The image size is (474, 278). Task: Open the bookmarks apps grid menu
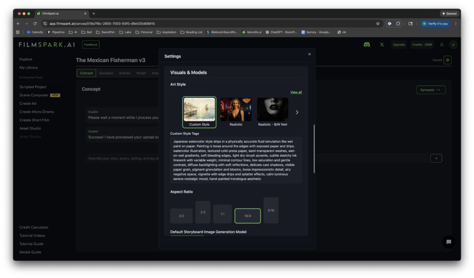pos(18,32)
